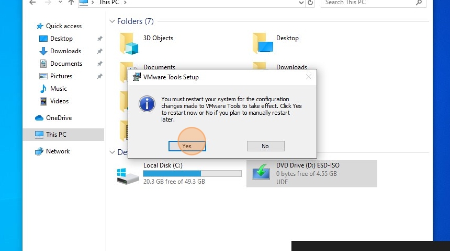This screenshot has height=251, width=450.
Task: Go back with the back arrow
Action: [x=33, y=3]
